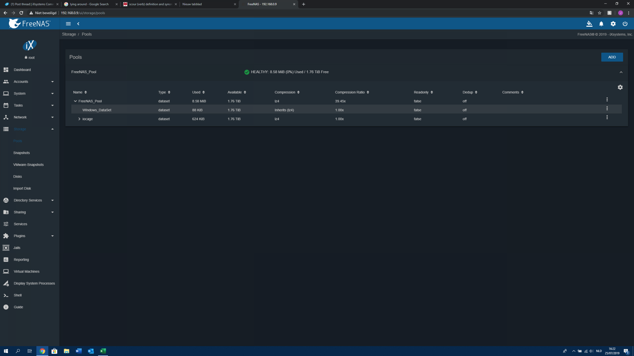Click Storage in the breadcrumb

(69, 34)
